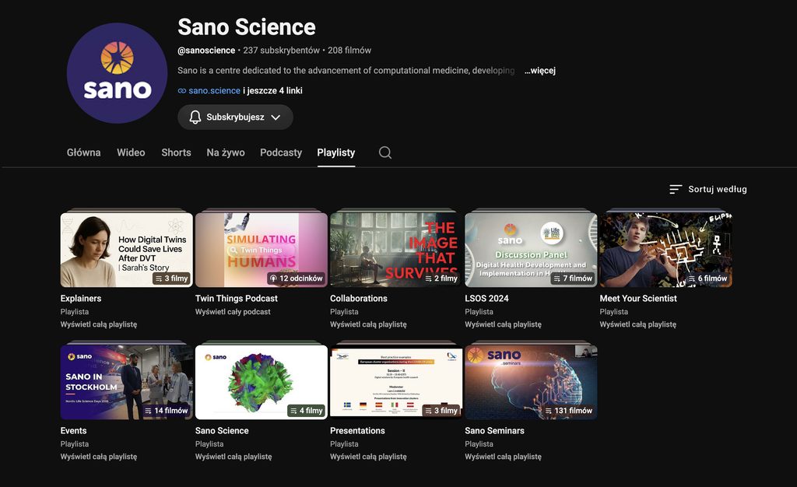Image resolution: width=797 pixels, height=487 pixels.
Task: Open the Shorts tab
Action: (176, 152)
